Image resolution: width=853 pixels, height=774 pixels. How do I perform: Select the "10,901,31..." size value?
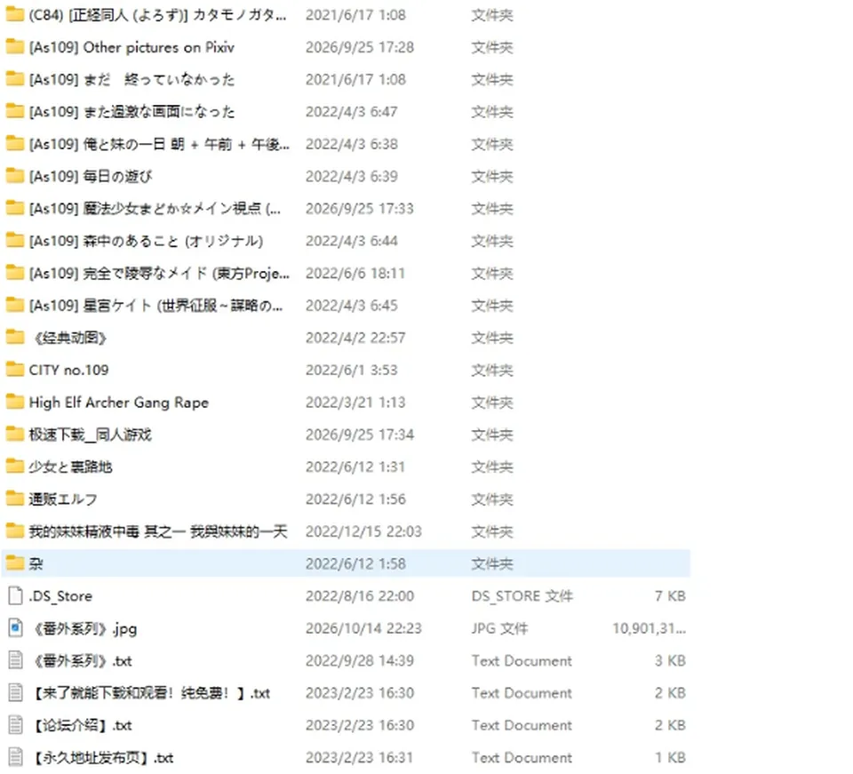pos(649,628)
